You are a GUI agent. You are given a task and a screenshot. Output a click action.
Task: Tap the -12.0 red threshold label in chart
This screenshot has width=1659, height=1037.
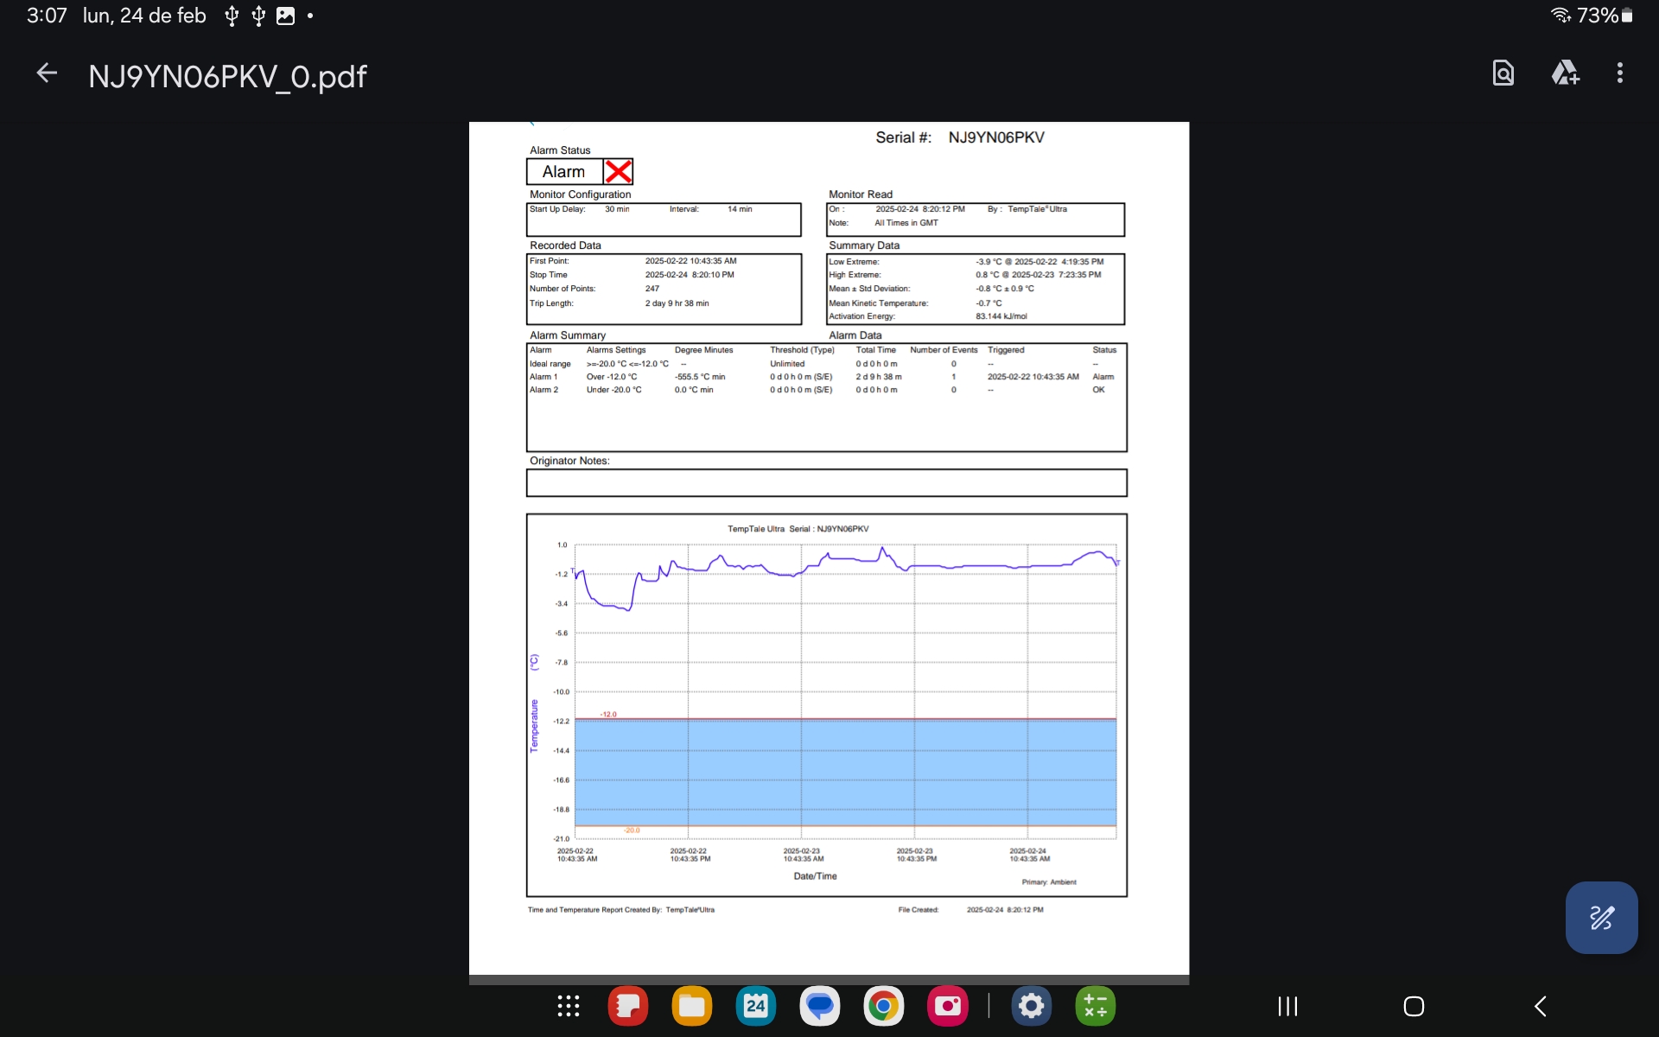(608, 715)
